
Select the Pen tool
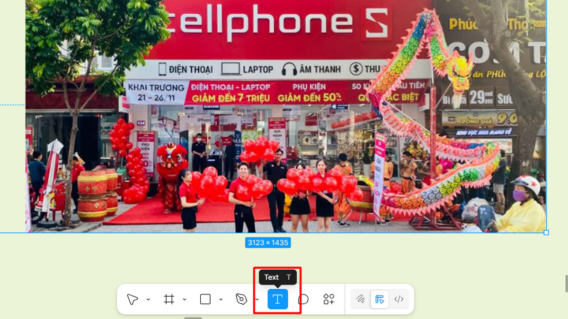241,299
